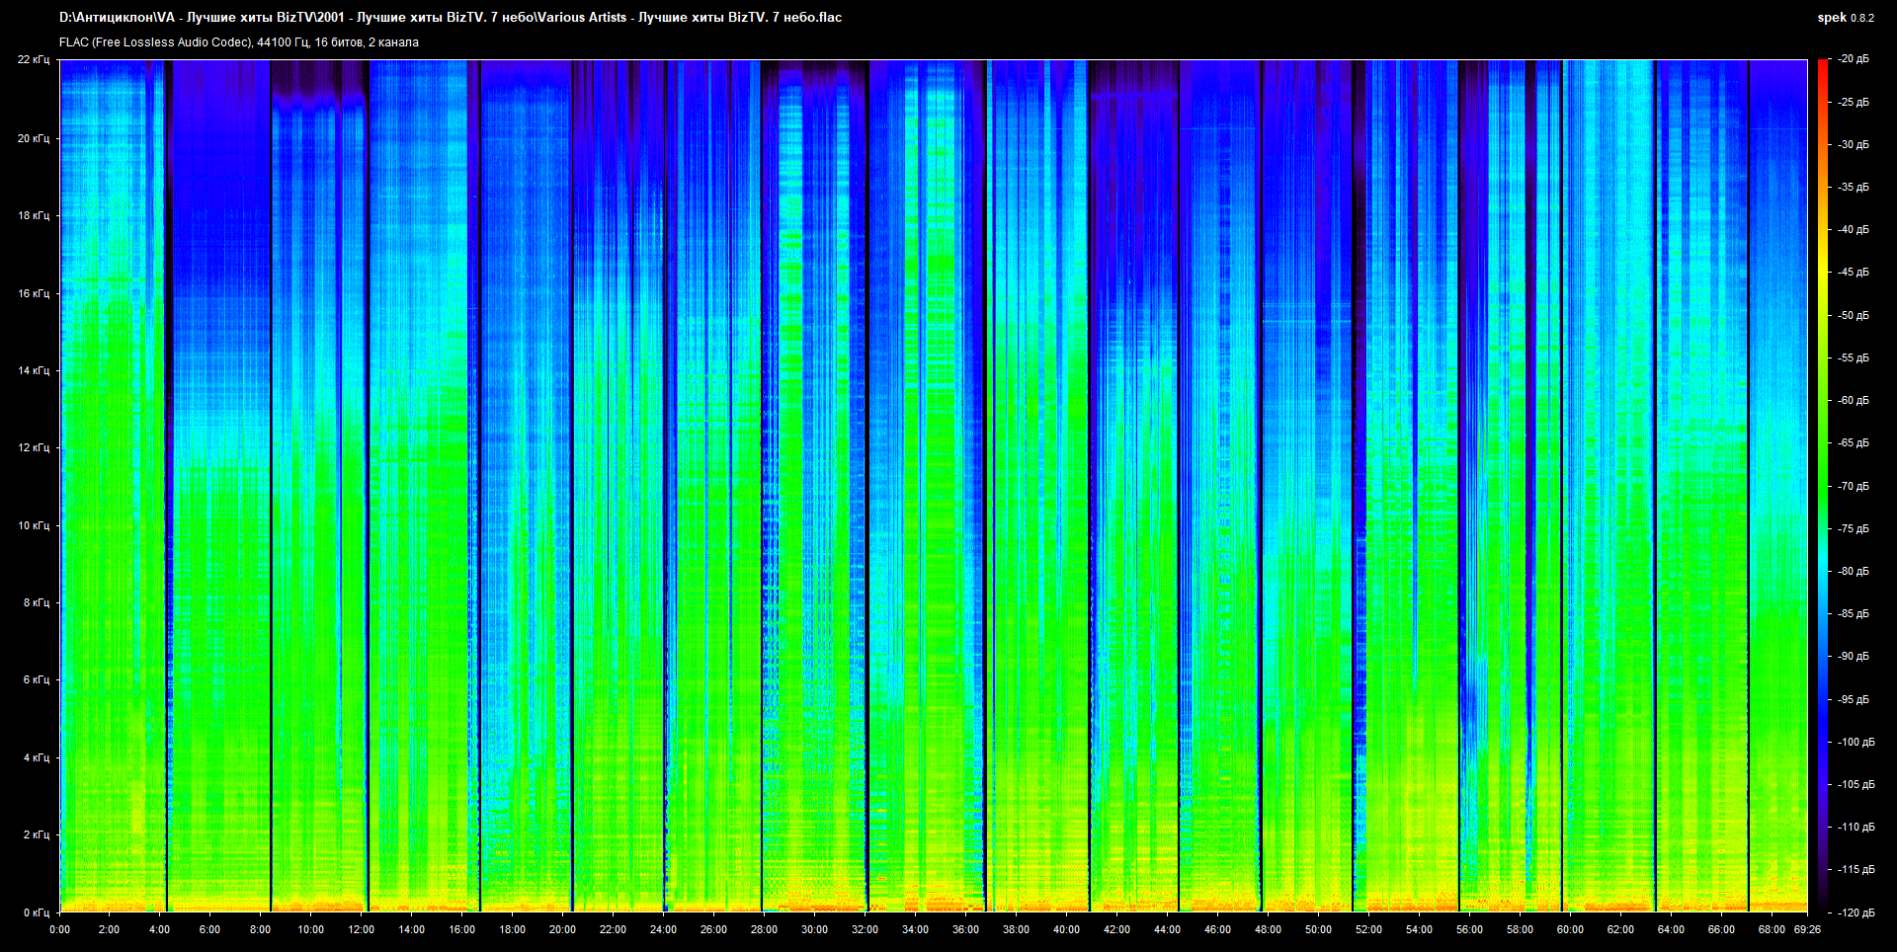Screen dimensions: 1897x952
Task: Click the 0:00 time axis marker
Action: coord(59,929)
